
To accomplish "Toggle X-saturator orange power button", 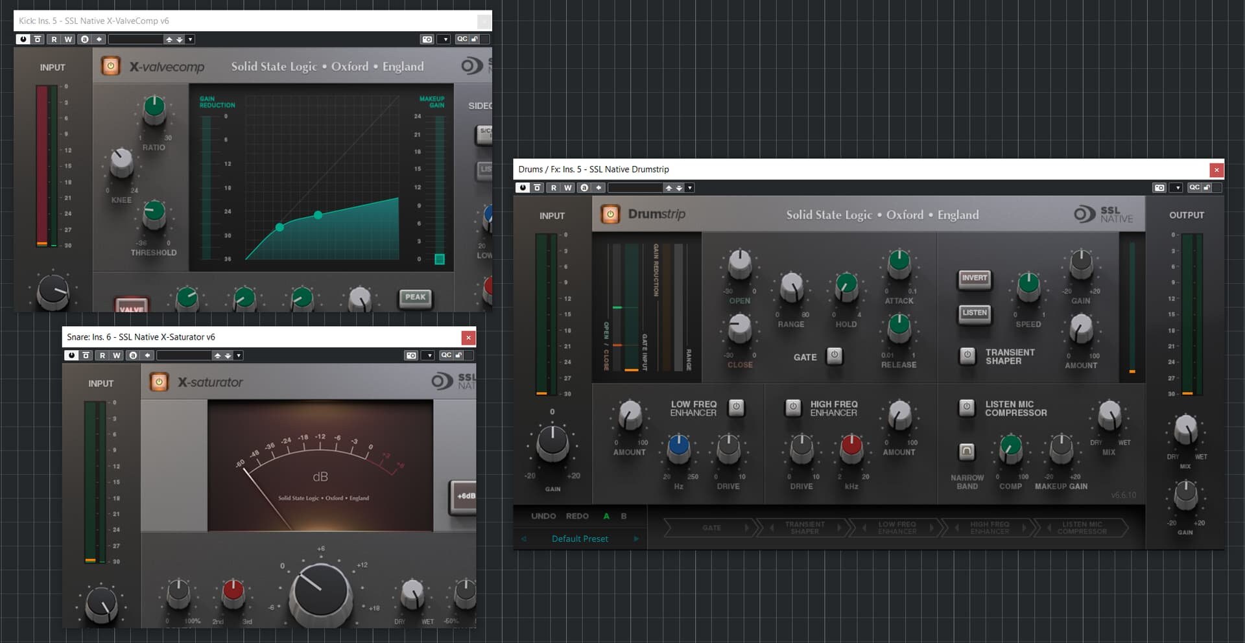I will pyautogui.click(x=159, y=382).
